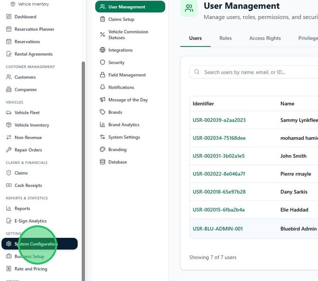
Task: Click 'Showing 7 of 7 users' text
Action: [x=213, y=257]
